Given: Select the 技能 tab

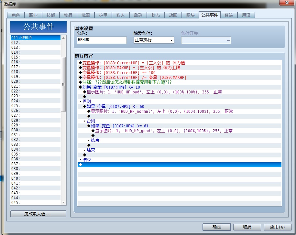Looking at the screenshot, I should click(51, 15).
